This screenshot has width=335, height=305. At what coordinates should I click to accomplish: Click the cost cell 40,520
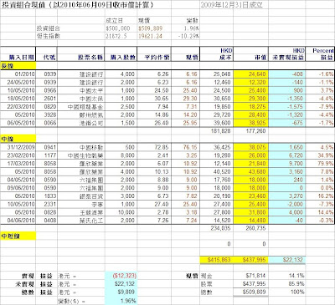[x=223, y=172]
